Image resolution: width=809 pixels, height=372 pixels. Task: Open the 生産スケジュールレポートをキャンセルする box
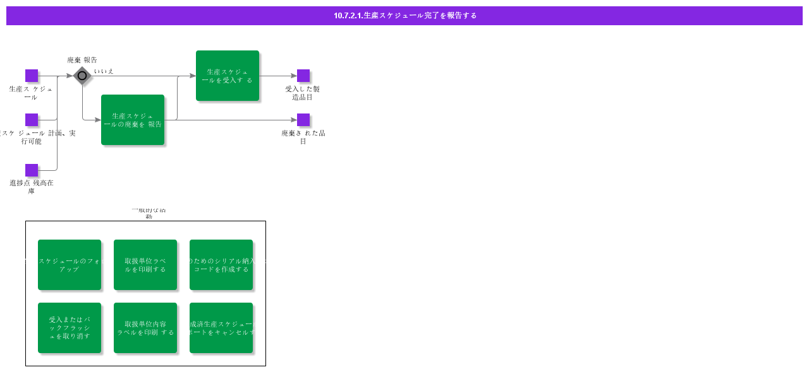click(221, 328)
